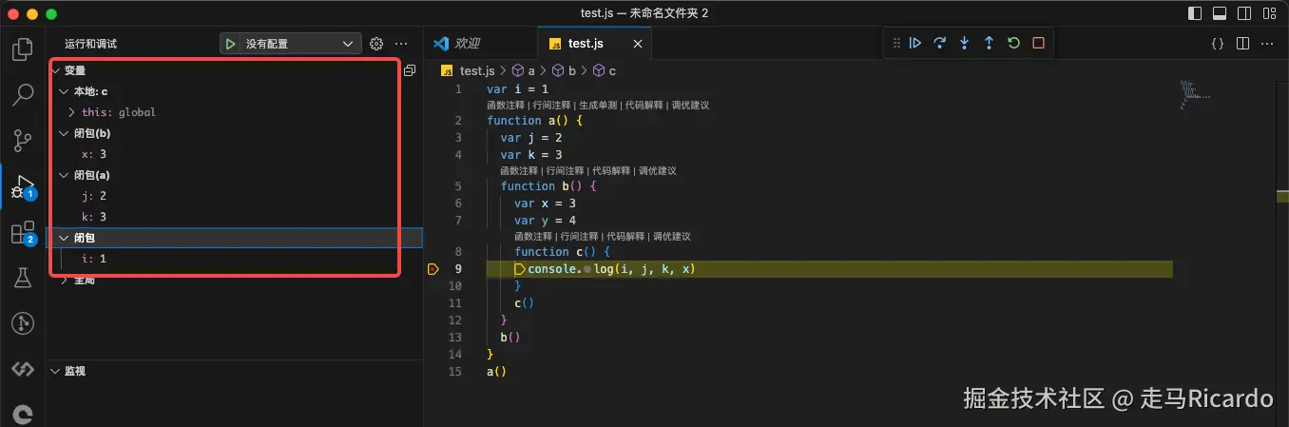Screen dimensions: 1289x427
Task: Click the curly braces editor action icon
Action: (1217, 44)
